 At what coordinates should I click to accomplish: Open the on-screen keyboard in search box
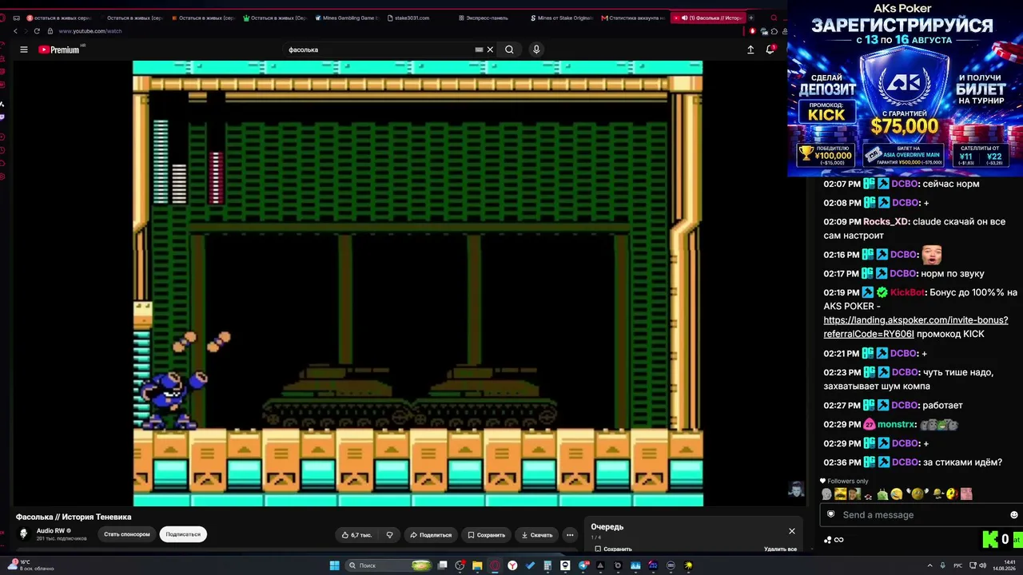point(479,50)
